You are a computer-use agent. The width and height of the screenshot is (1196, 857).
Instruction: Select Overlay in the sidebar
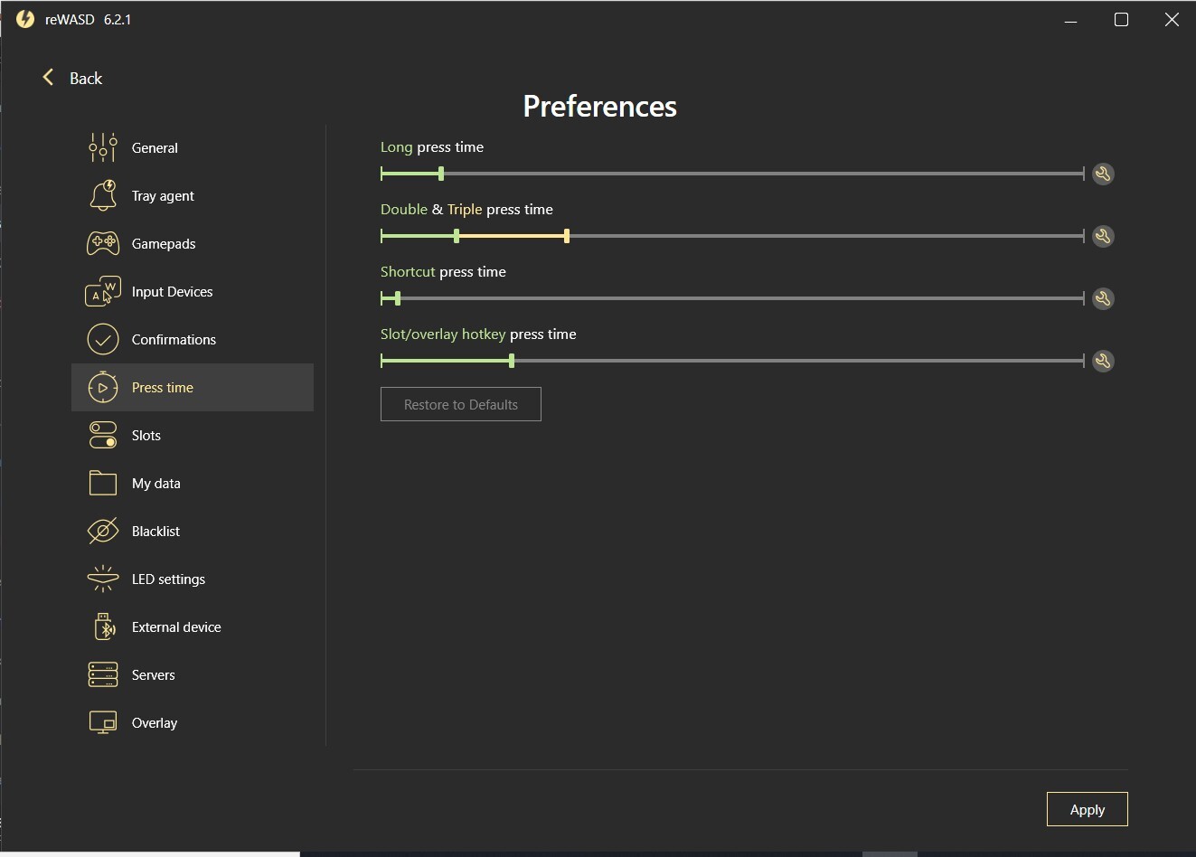point(154,722)
